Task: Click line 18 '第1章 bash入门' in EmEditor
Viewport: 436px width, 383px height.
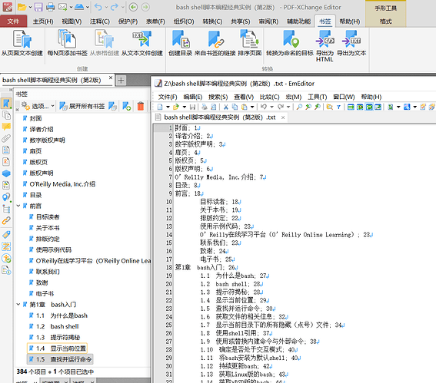Action: 207,268
